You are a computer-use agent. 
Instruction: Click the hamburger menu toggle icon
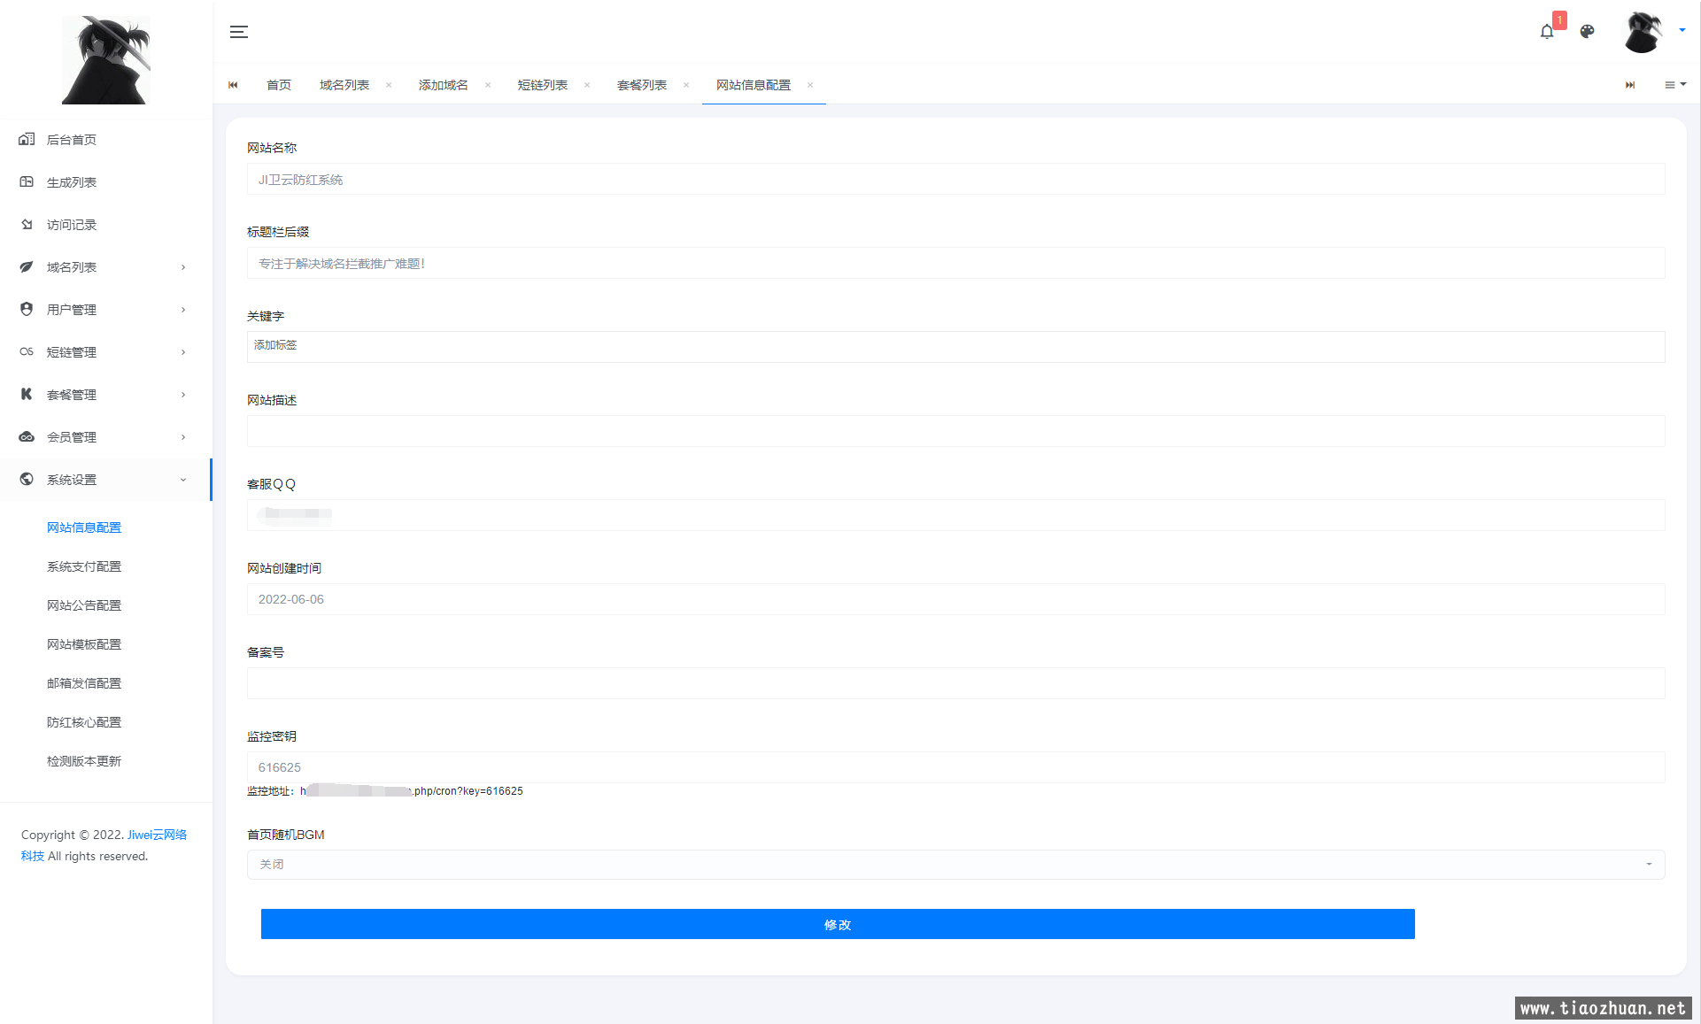point(238,32)
